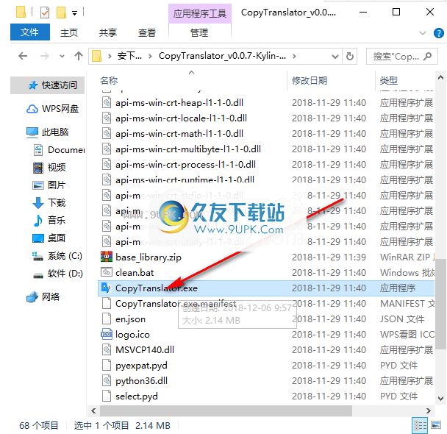Viewport: 447px width, 434px height.
Task: Open the 图片 folder in sidebar
Action: pyautogui.click(x=49, y=185)
